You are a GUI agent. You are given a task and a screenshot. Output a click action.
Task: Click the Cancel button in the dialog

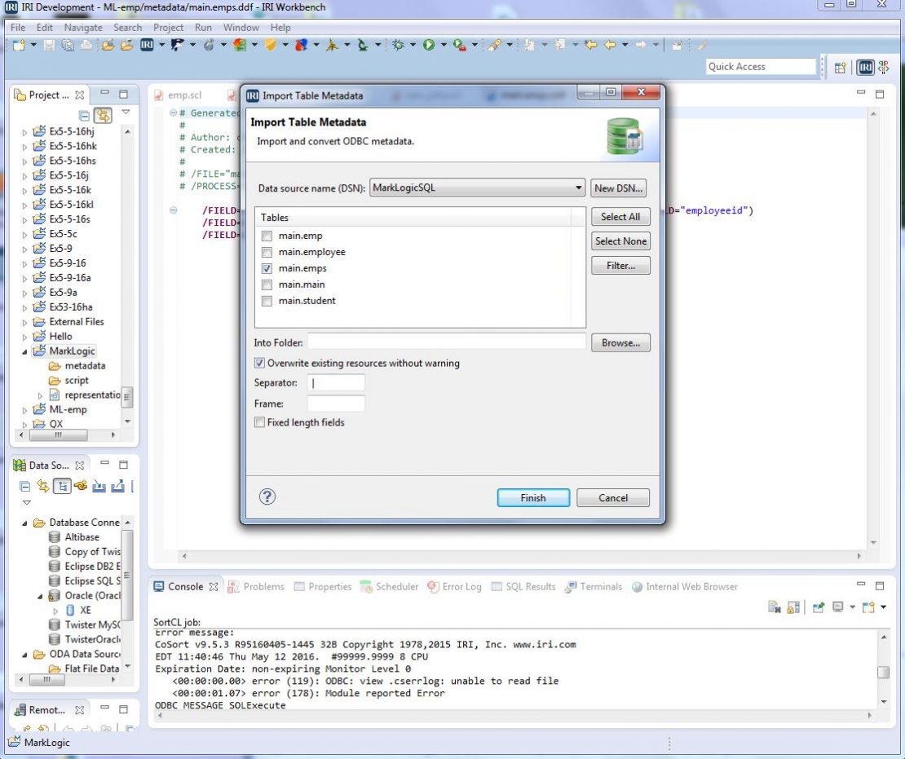point(612,497)
